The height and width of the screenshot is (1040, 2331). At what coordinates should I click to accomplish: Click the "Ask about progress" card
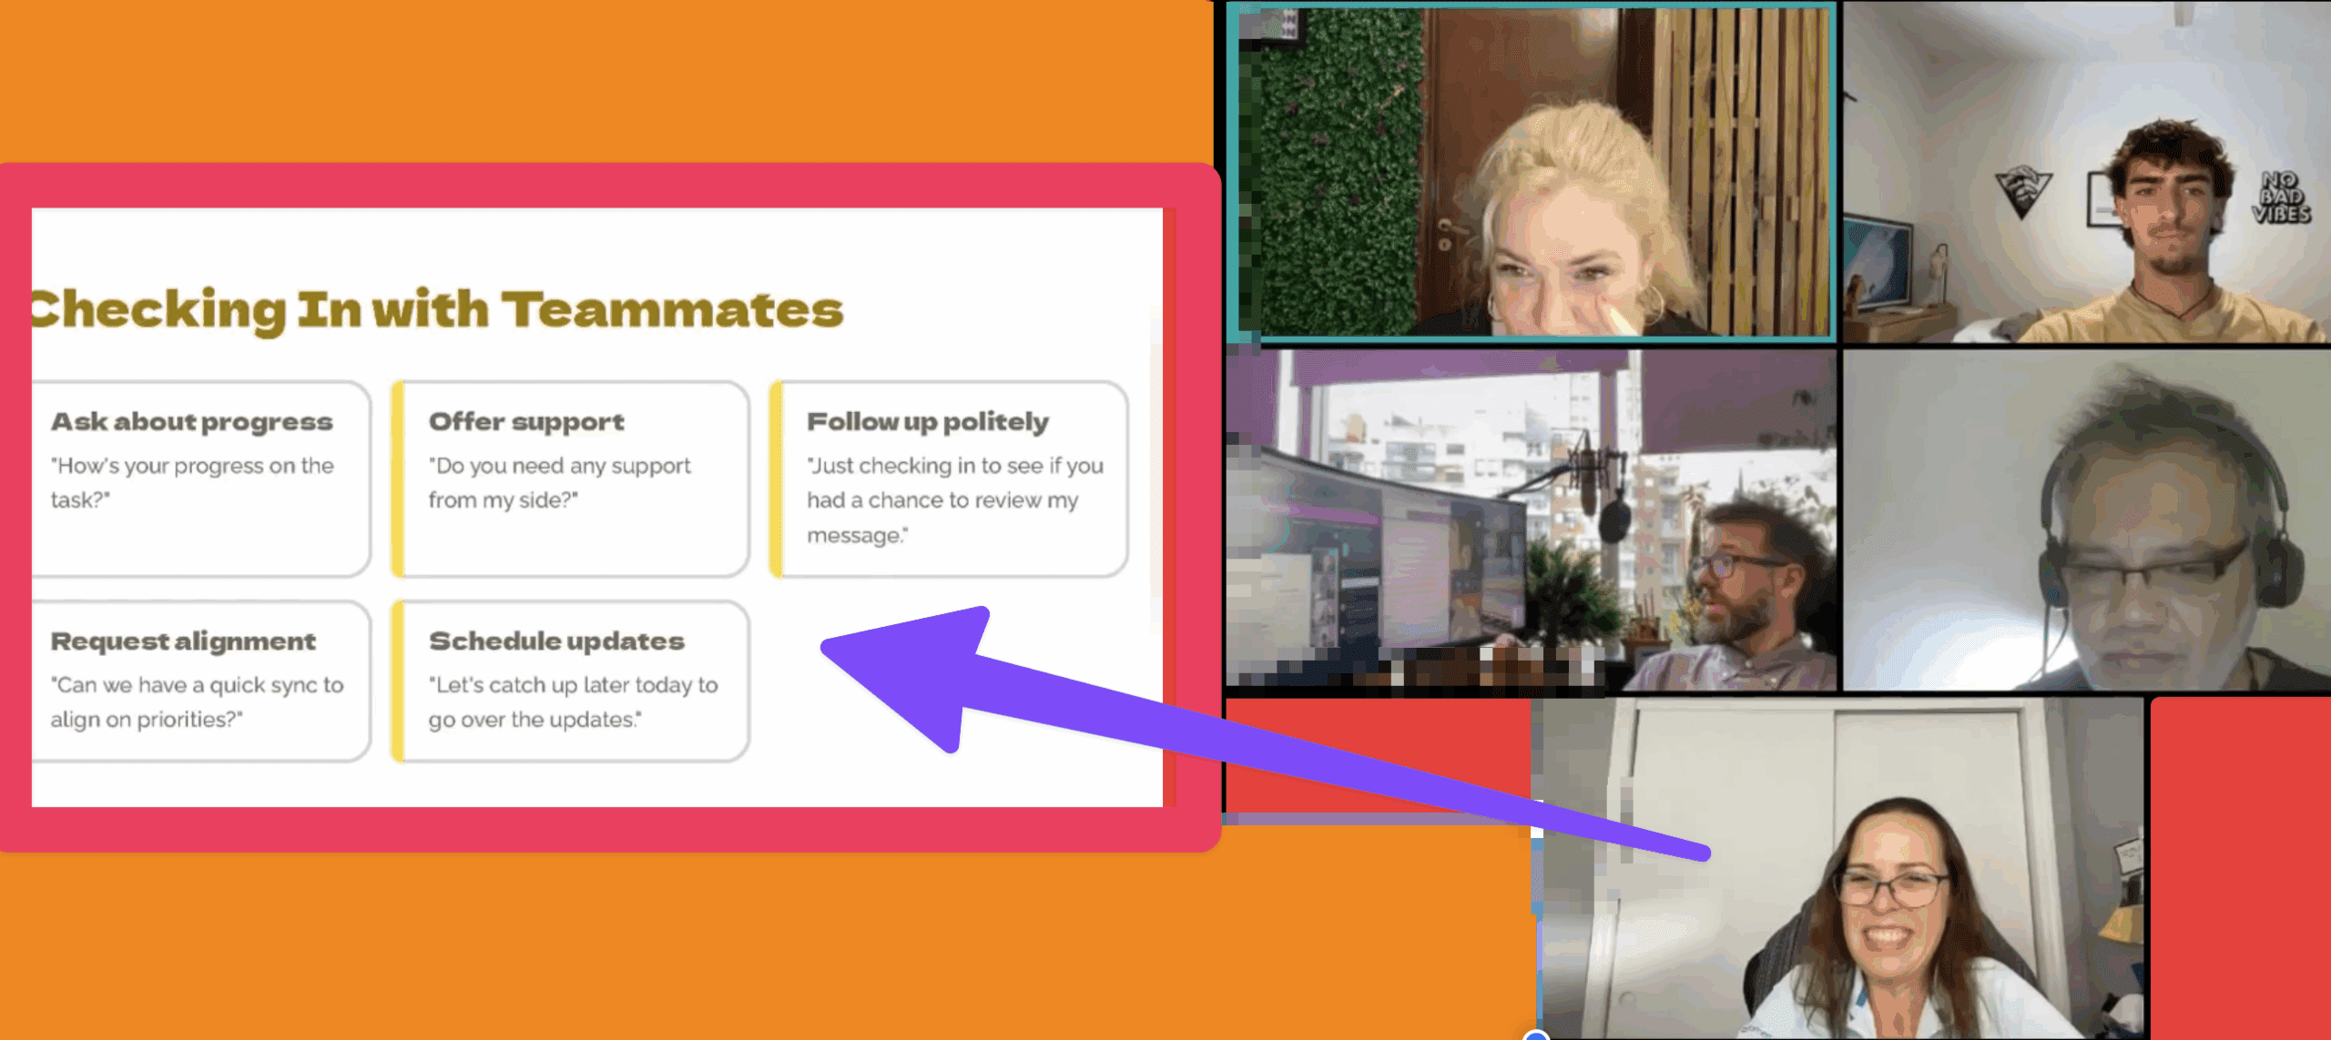[200, 479]
